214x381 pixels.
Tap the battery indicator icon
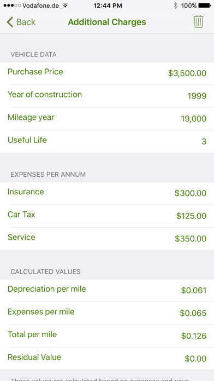(x=205, y=5)
